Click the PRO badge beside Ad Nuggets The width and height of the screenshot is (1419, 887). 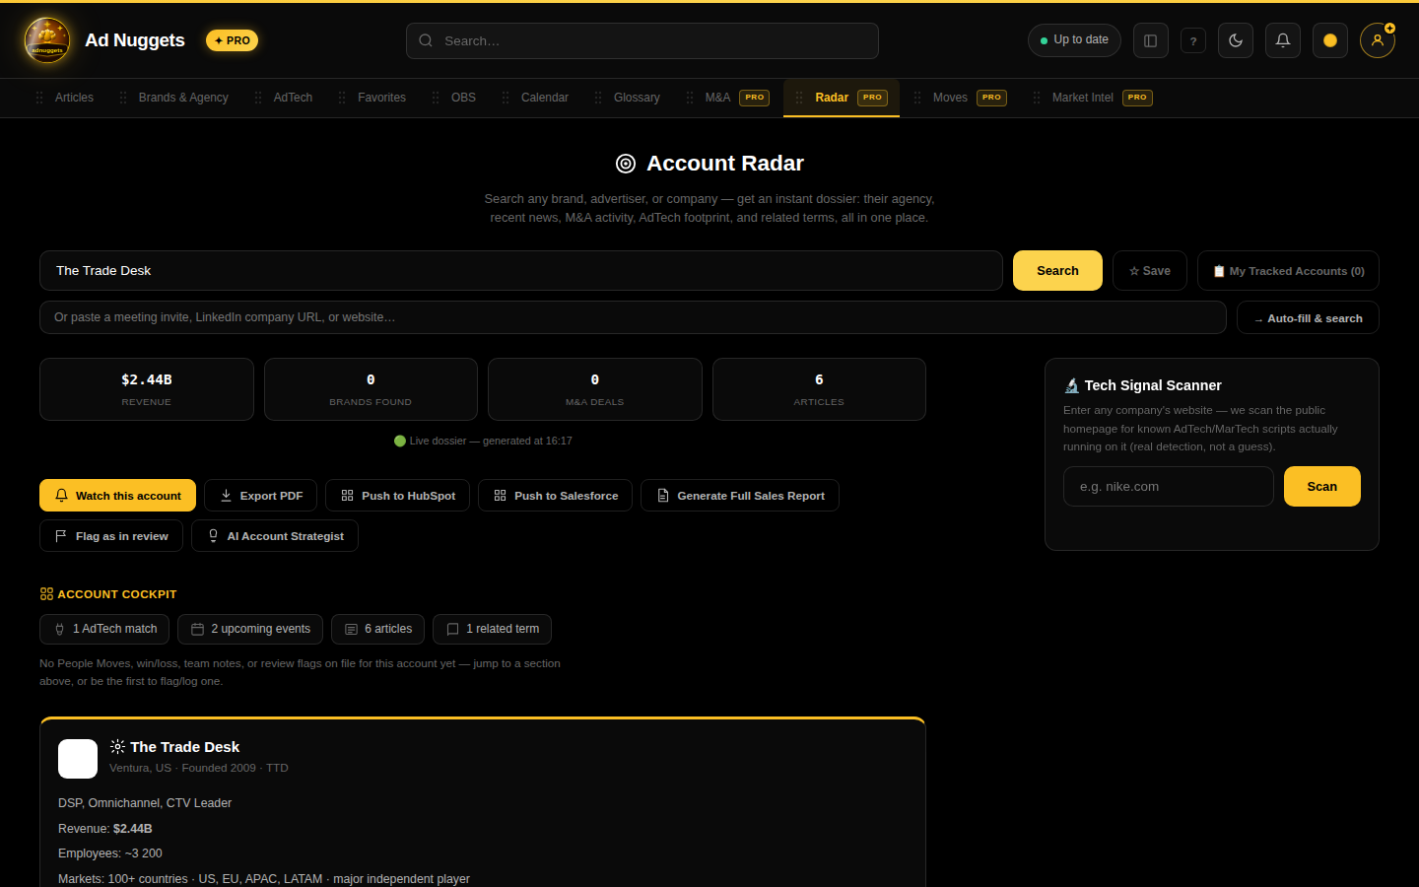coord(232,40)
